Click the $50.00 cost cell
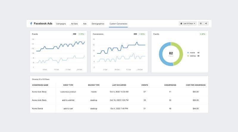The image size is (238, 132). pos(195,92)
